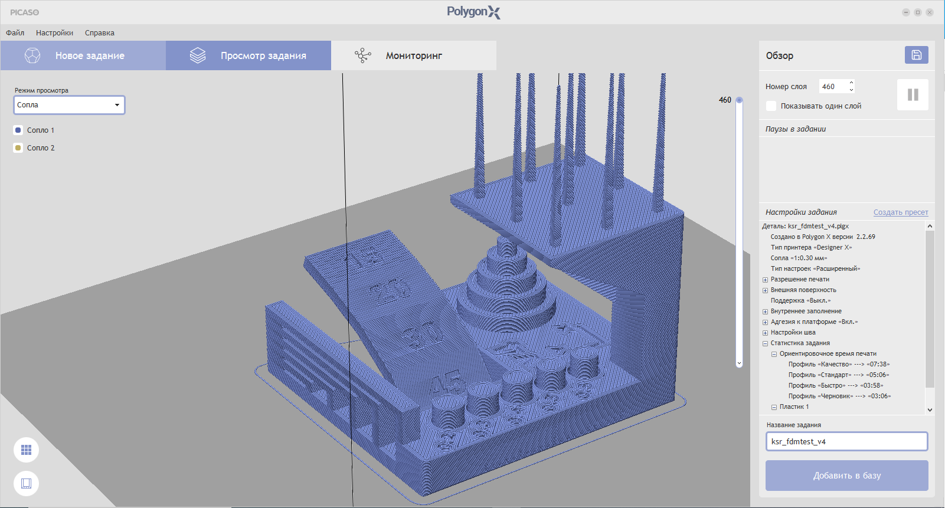Collapse Статистика задания tree node
The height and width of the screenshot is (508, 945).
(765, 343)
